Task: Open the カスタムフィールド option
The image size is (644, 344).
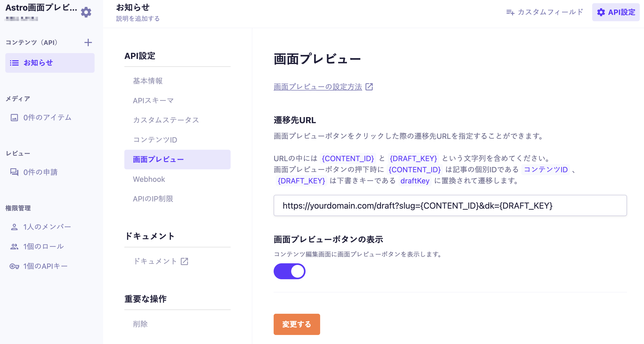Action: [x=545, y=12]
